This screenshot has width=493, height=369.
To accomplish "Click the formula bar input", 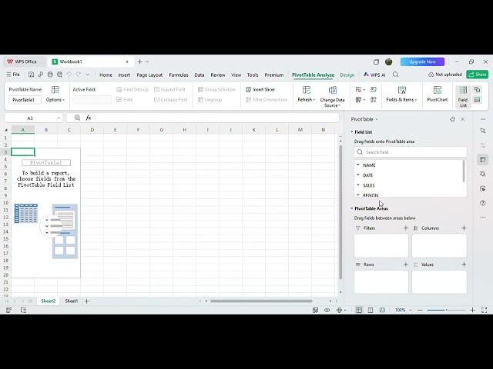I will 217,118.
